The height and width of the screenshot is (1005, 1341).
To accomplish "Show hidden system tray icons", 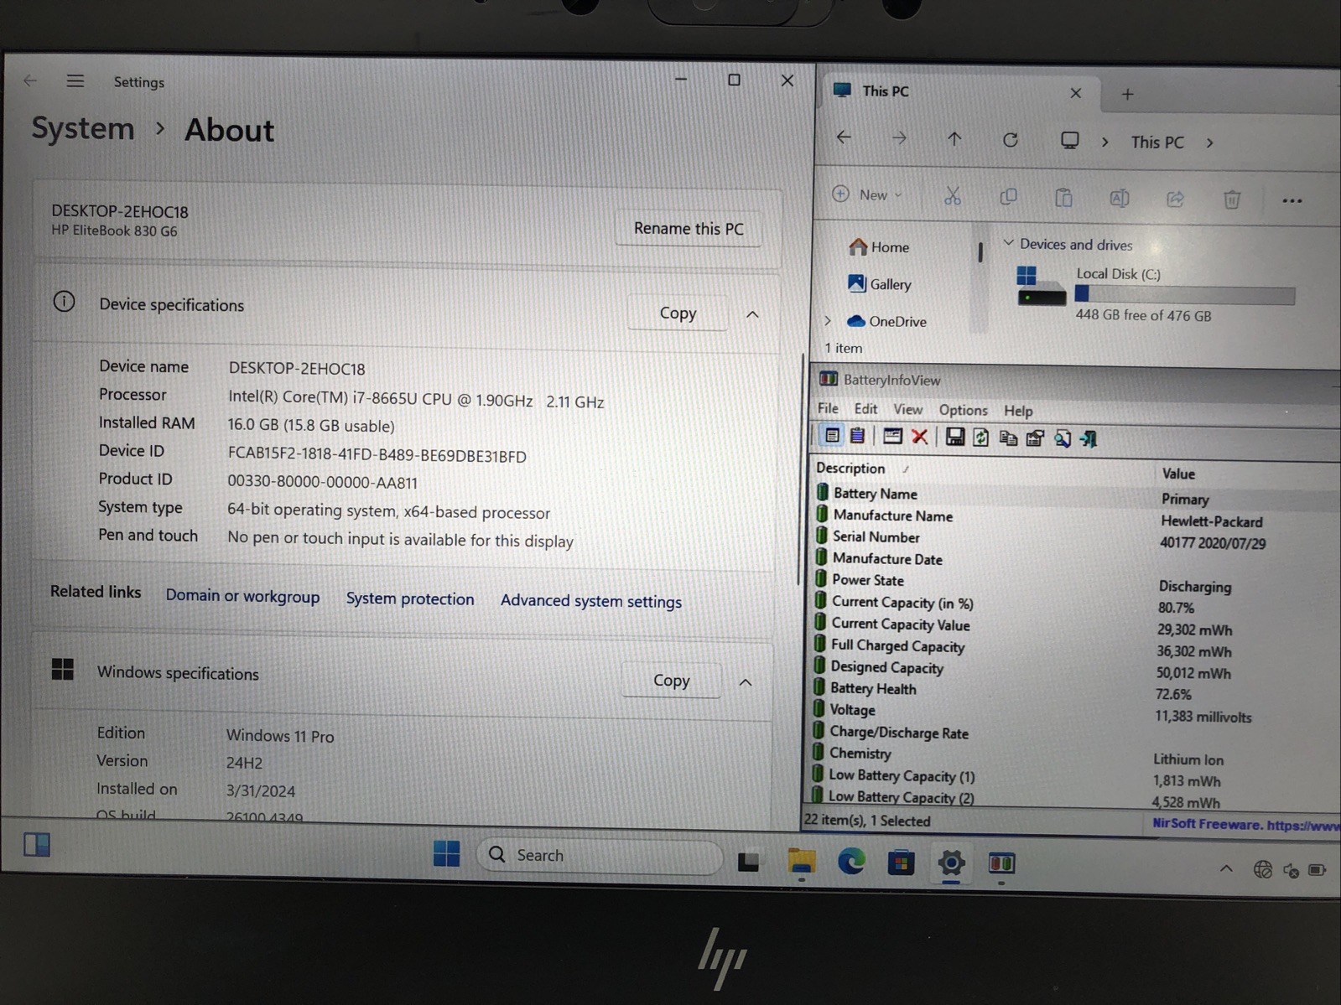I will click(1226, 868).
